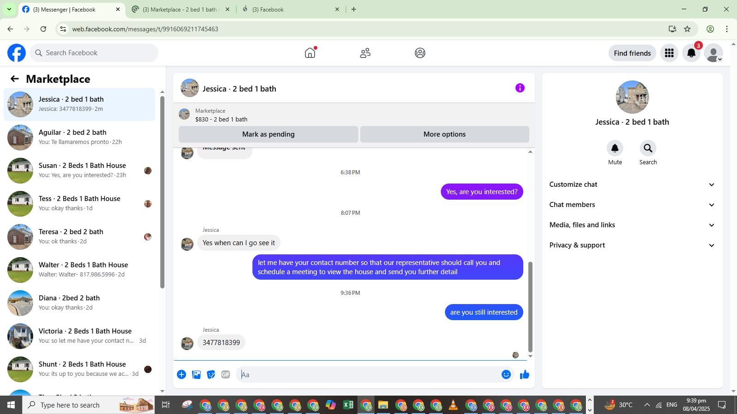Viewport: 737px width, 414px height.
Task: Show hidden system tray icons
Action: point(647,405)
